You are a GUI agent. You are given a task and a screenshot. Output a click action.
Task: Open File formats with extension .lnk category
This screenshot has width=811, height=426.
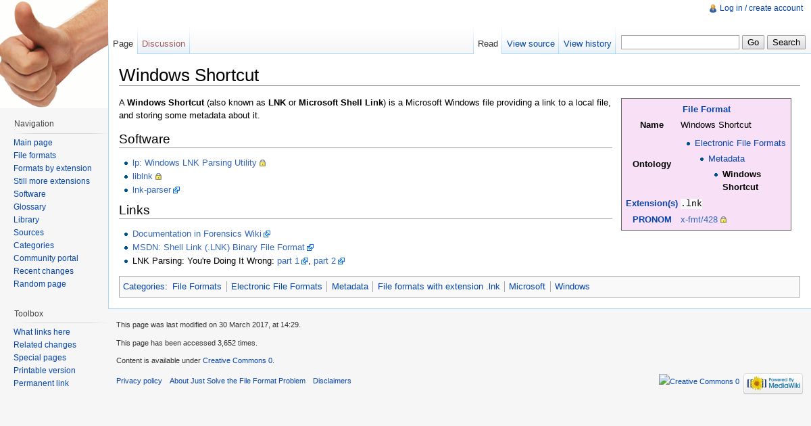click(439, 287)
